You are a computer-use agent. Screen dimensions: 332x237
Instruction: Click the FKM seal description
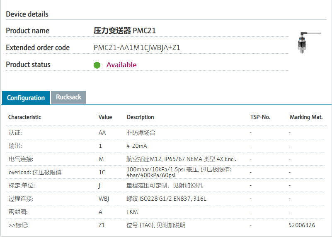[132, 212]
